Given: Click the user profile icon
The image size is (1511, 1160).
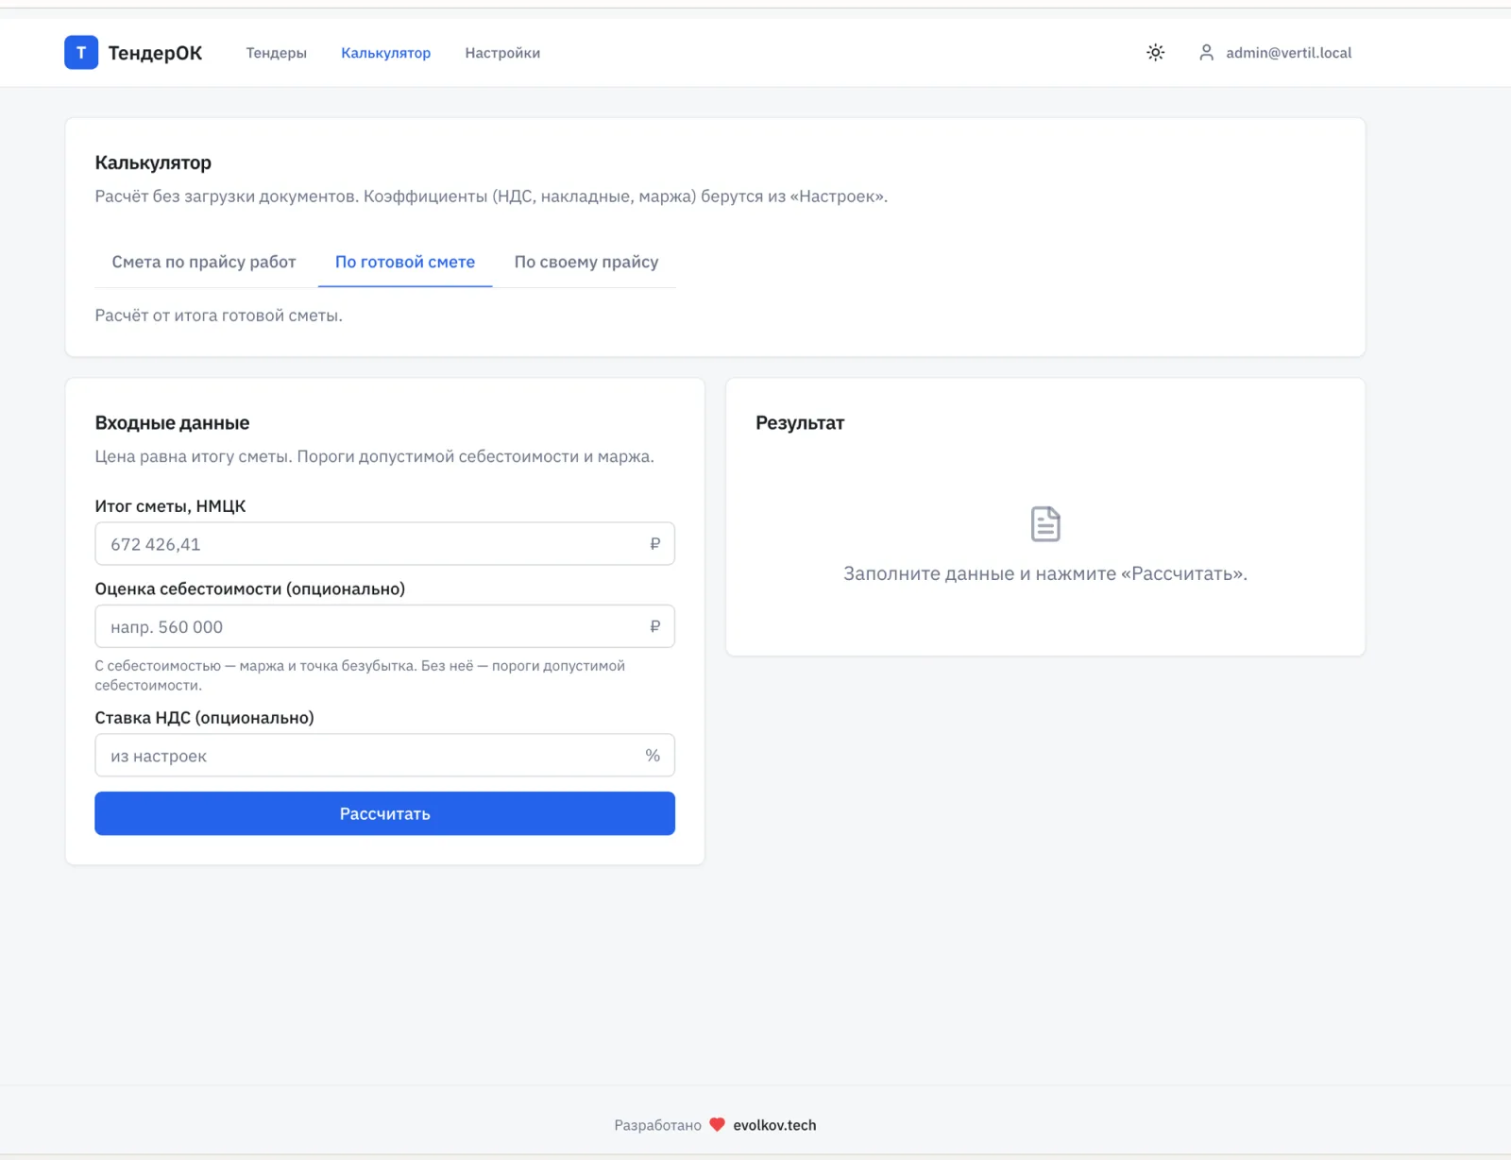Looking at the screenshot, I should (x=1206, y=53).
